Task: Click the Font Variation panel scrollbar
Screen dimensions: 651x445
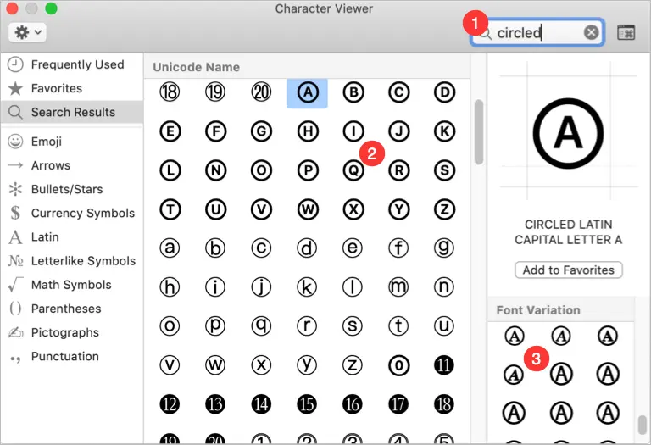Action: (x=642, y=425)
